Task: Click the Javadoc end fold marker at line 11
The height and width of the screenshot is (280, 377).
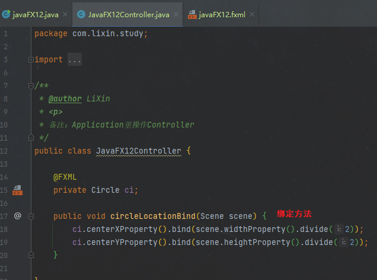Action: [x=31, y=138]
